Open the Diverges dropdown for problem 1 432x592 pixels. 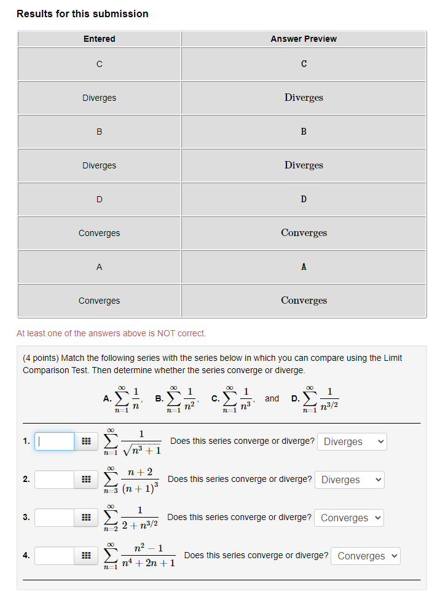coord(351,441)
